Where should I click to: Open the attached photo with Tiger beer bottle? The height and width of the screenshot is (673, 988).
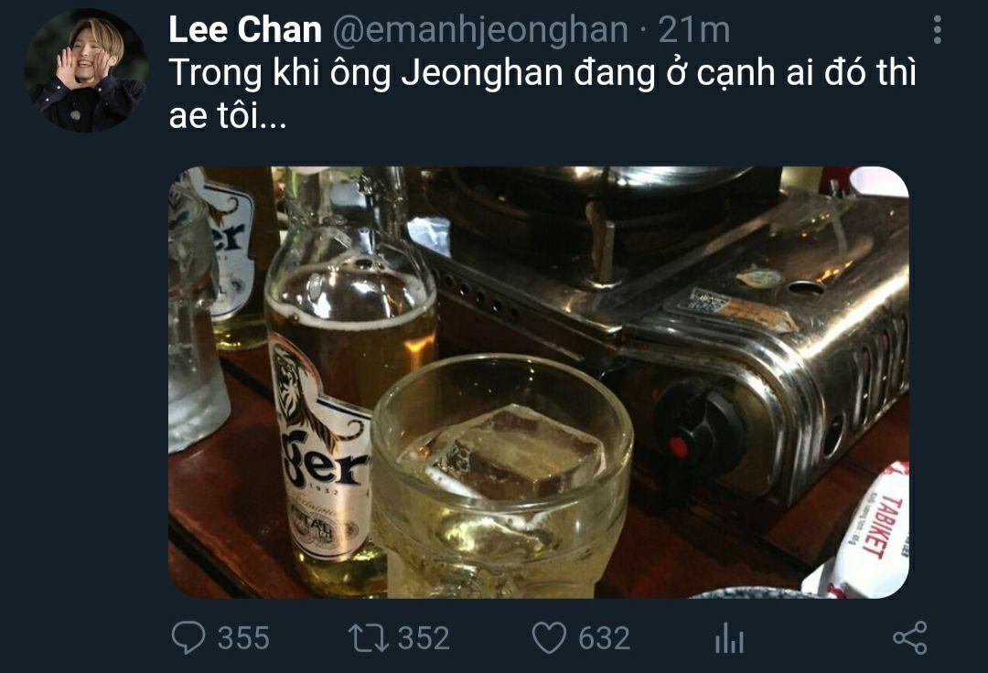539,382
